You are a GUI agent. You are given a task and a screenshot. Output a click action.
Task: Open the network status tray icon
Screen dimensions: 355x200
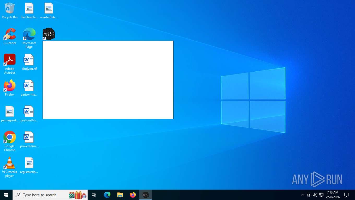click(x=321, y=195)
